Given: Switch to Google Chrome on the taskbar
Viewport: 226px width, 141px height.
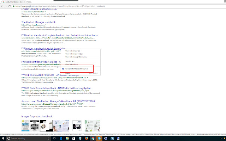Looking at the screenshot, I should (x=93, y=139).
